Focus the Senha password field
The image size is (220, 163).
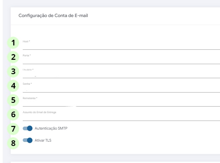121,89
